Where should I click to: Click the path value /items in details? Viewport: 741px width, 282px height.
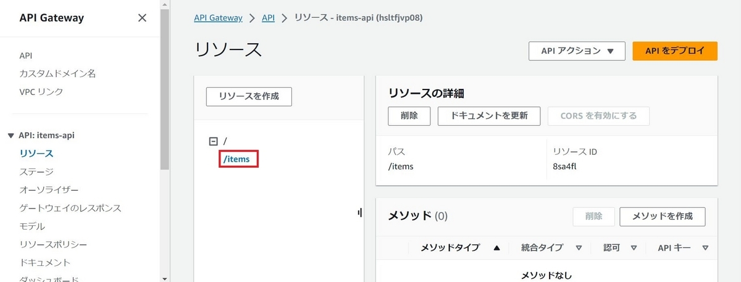pyautogui.click(x=401, y=166)
